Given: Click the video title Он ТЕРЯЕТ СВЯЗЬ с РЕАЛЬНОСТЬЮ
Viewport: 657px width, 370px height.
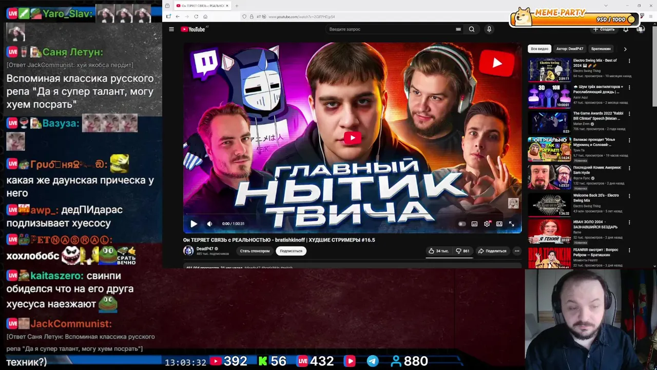Looking at the screenshot, I should [279, 240].
